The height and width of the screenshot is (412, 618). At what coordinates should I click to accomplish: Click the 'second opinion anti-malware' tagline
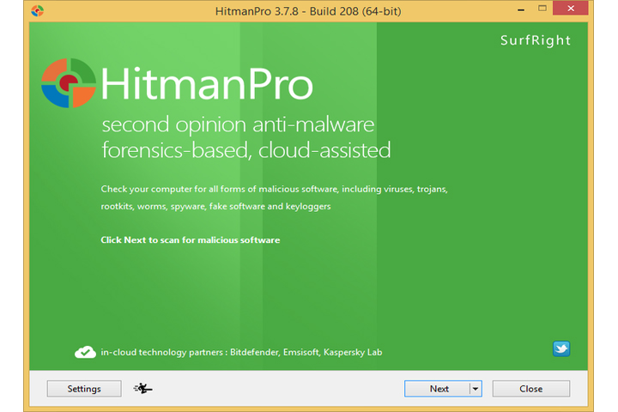coord(238,125)
